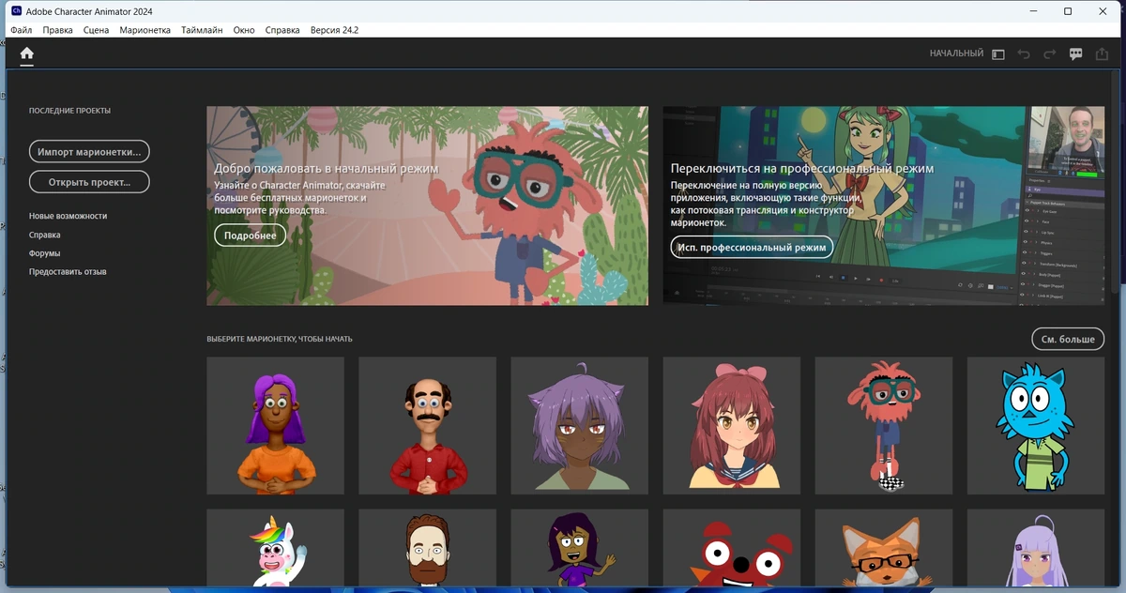Click the Подробнее button on welcome banner

click(x=250, y=236)
